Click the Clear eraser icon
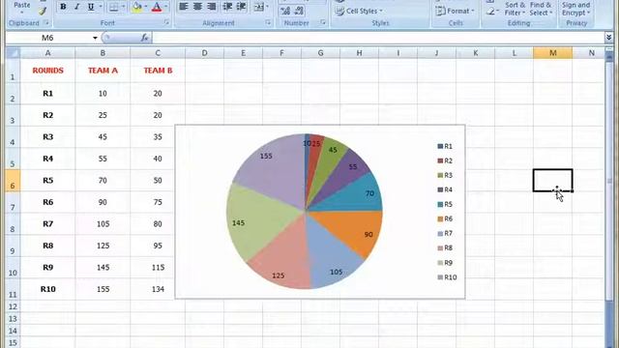The height and width of the screenshot is (348, 619). coord(490,12)
